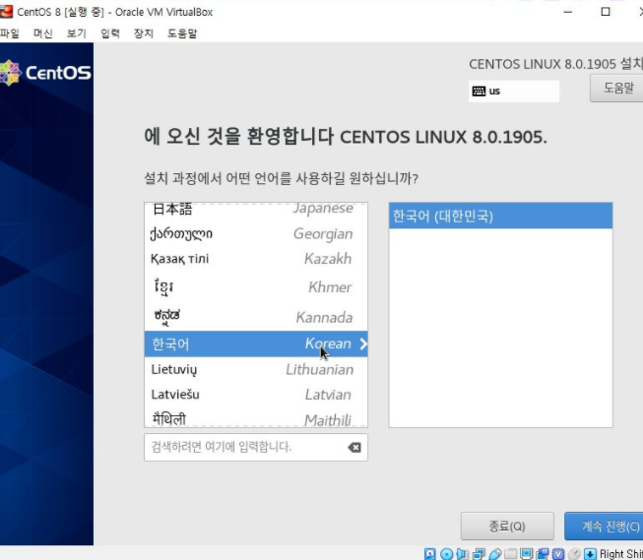The height and width of the screenshot is (560, 643).
Task: Select Қазақ тілі Kazakh language row
Action: coord(256,259)
